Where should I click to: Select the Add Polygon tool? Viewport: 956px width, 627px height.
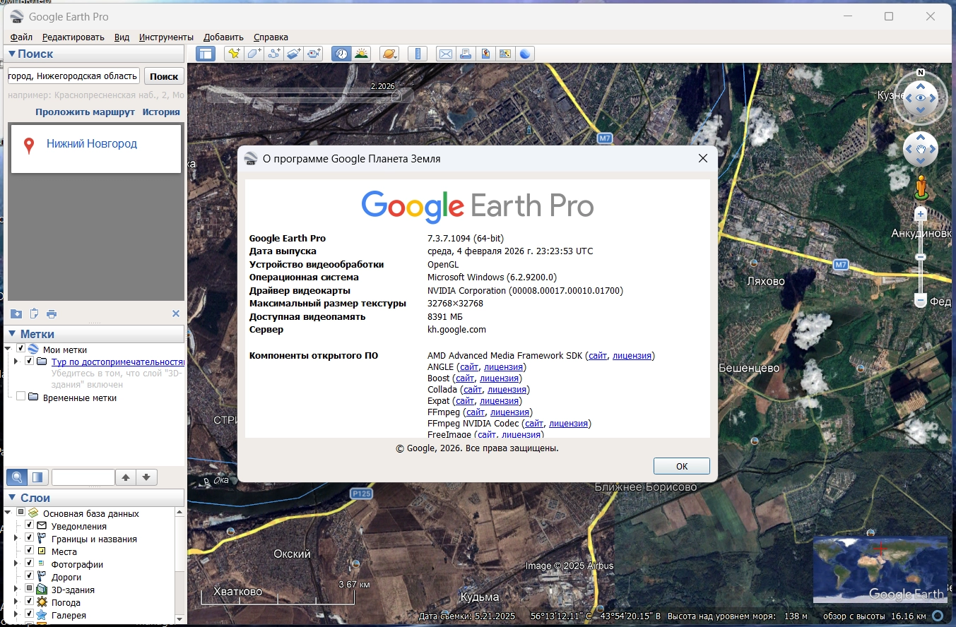click(x=254, y=54)
